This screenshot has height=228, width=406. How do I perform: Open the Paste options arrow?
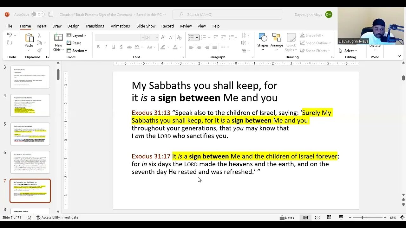[29, 50]
